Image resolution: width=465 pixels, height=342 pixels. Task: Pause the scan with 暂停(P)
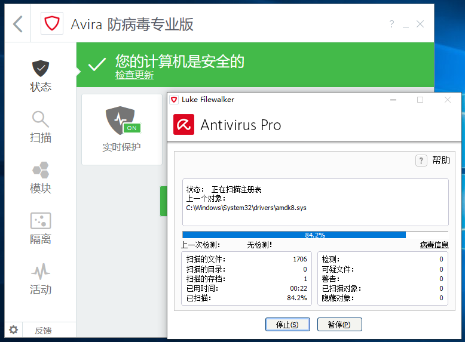[339, 325]
